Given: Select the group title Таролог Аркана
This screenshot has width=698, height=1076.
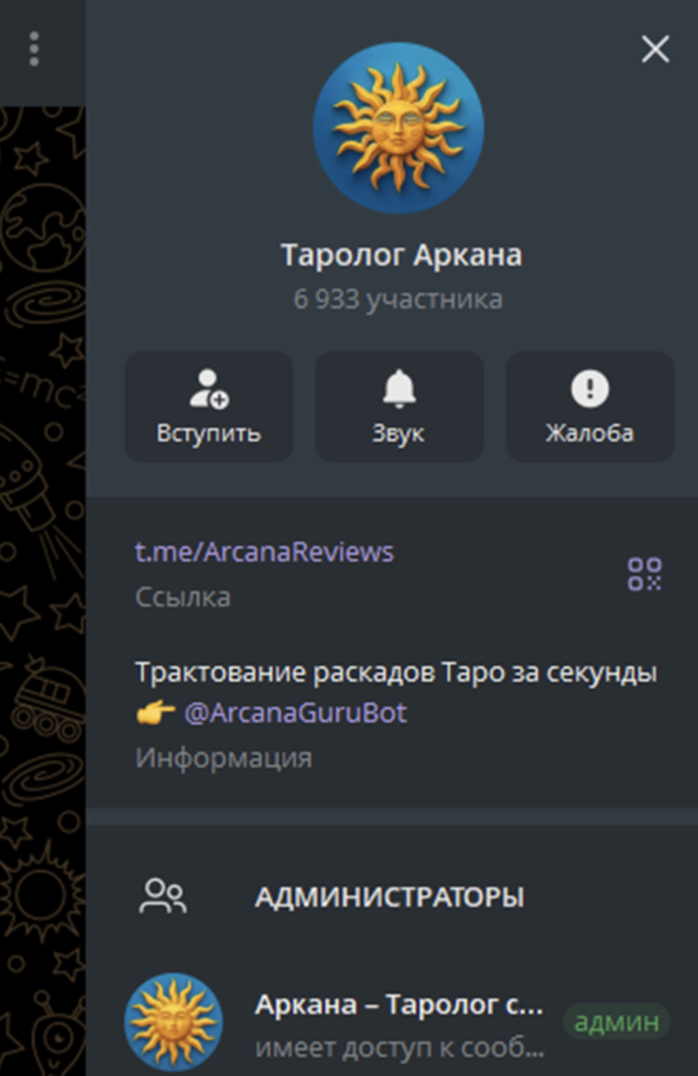Looking at the screenshot, I should [402, 255].
